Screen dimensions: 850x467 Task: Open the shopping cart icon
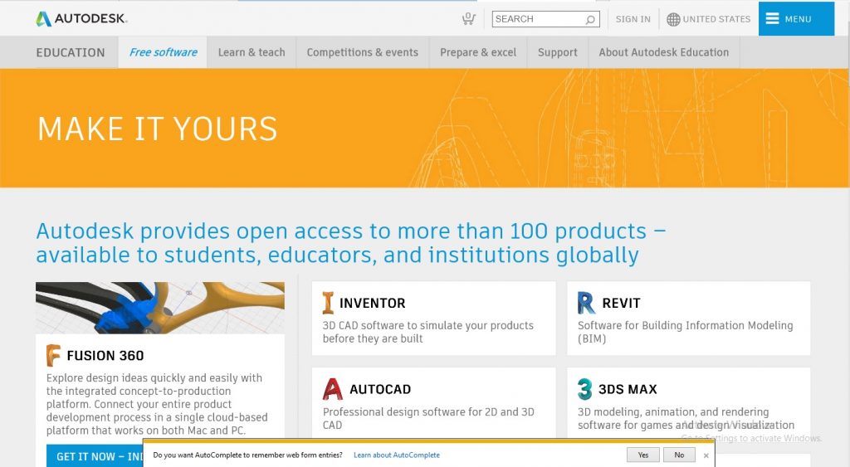click(x=469, y=18)
